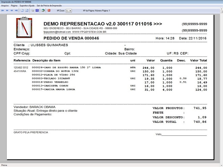Click reference 125482 5512
This screenshot has width=223, height=167.
tap(21, 68)
